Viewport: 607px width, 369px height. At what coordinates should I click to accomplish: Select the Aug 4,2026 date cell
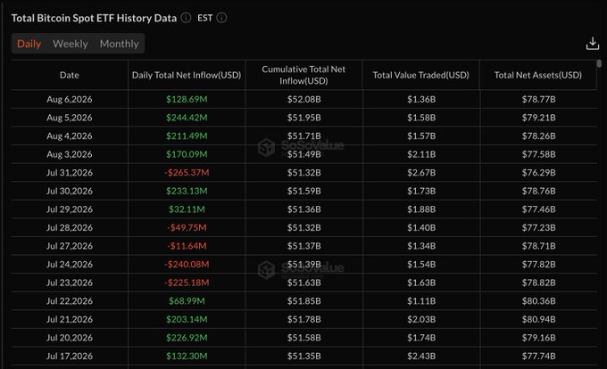tap(70, 136)
